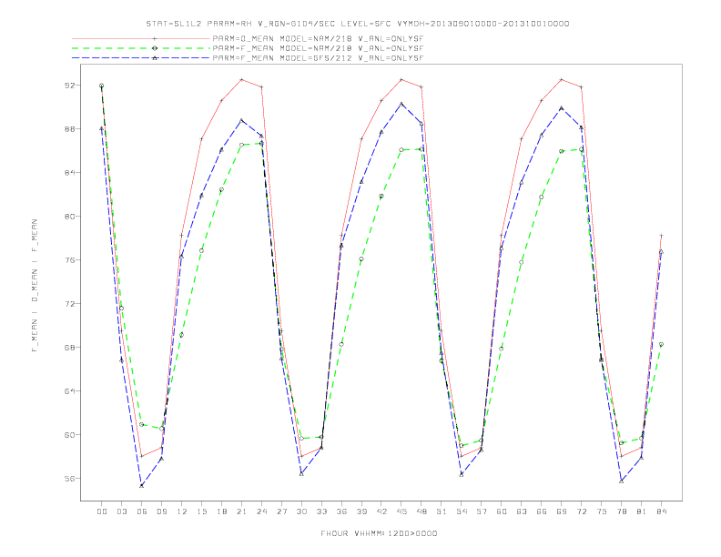Click x-axis tick label 24

(x=261, y=511)
